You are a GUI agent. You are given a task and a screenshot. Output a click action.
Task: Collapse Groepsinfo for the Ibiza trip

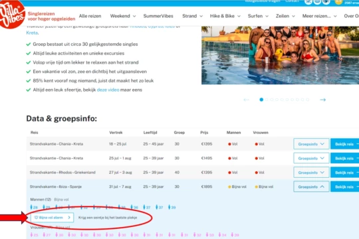[x=311, y=187]
